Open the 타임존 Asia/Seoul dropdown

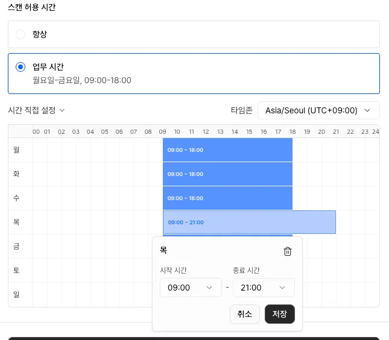pos(318,110)
